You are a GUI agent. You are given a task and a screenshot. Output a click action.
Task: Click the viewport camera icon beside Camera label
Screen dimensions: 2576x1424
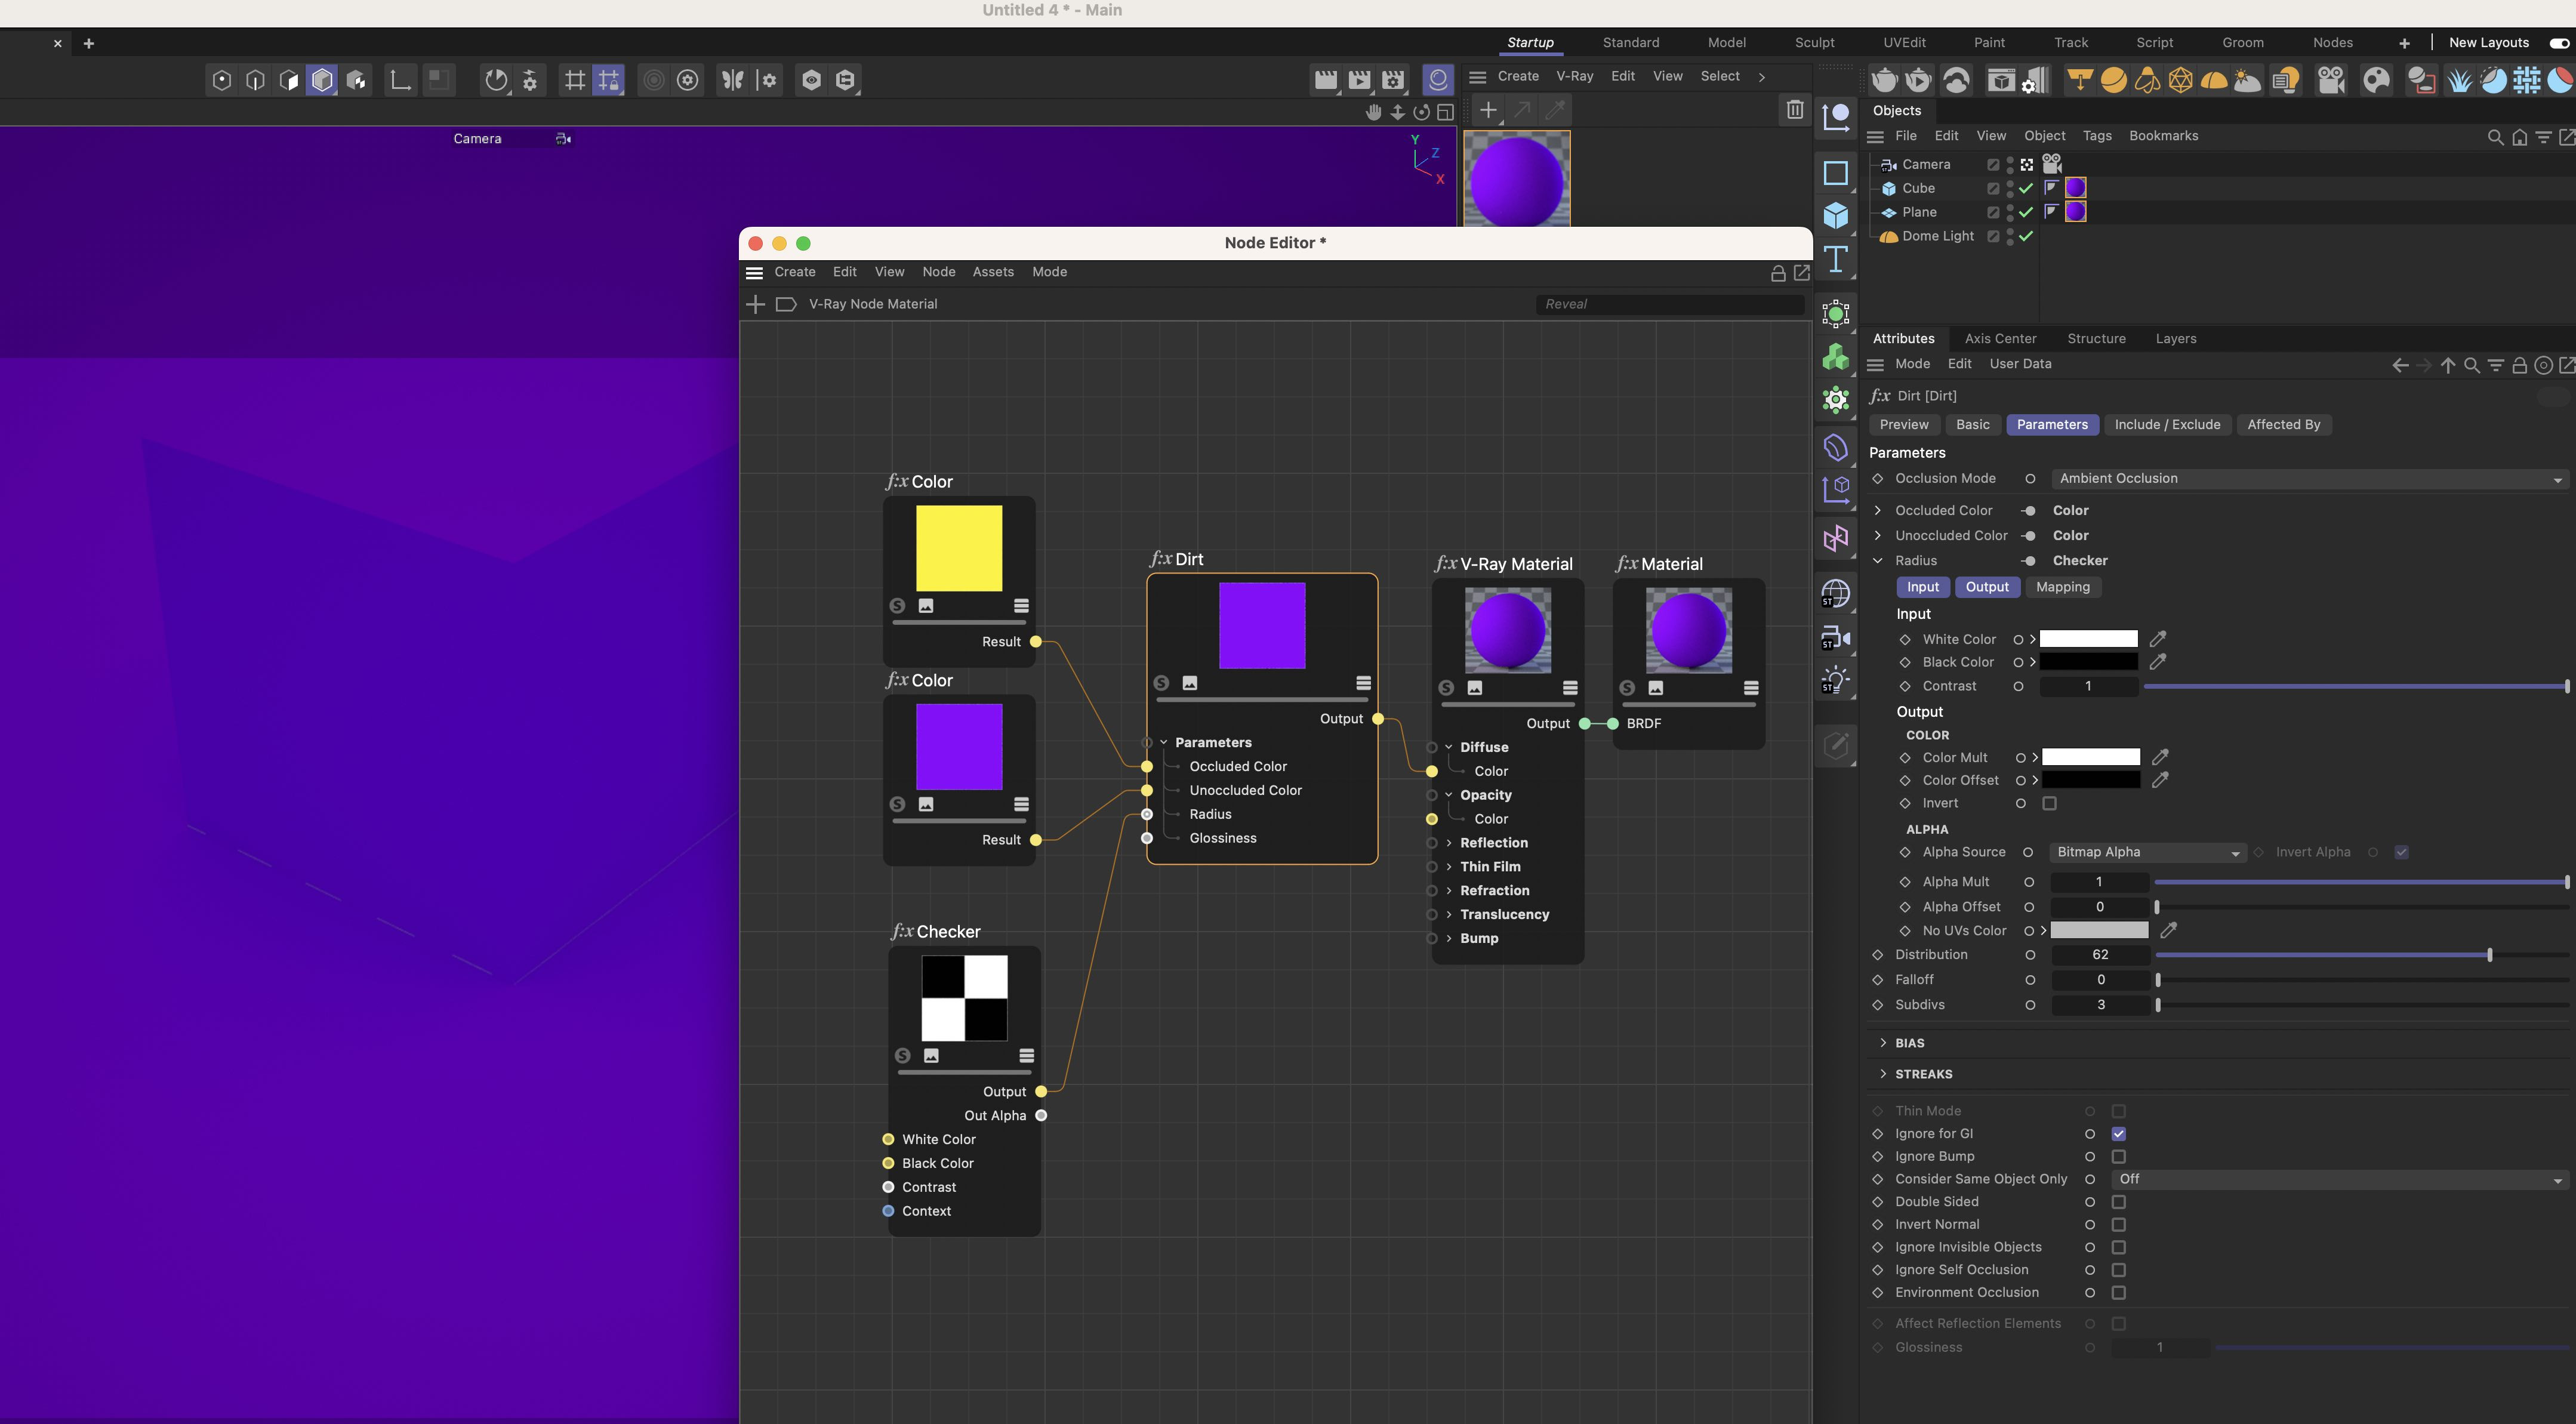(x=564, y=139)
